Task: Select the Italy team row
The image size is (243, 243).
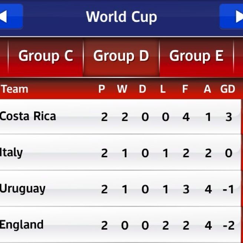Action: [12, 152]
